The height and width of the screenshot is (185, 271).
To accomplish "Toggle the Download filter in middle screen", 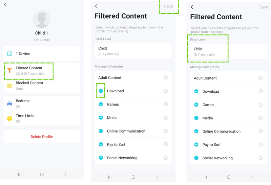I will [101, 91].
